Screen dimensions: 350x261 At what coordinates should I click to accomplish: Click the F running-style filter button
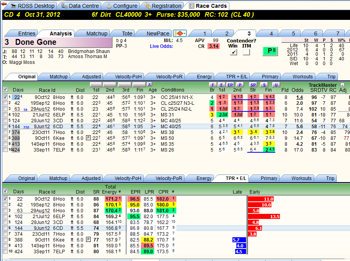213,85
